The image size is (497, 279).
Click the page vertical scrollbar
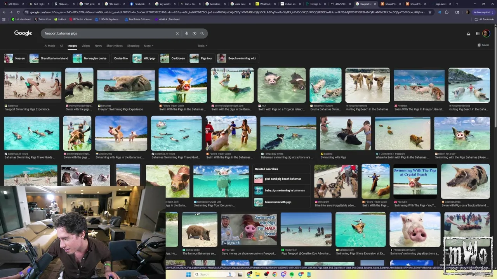(x=495, y=77)
